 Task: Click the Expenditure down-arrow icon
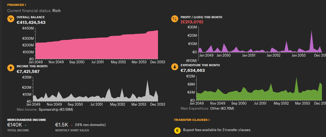click(x=175, y=67)
